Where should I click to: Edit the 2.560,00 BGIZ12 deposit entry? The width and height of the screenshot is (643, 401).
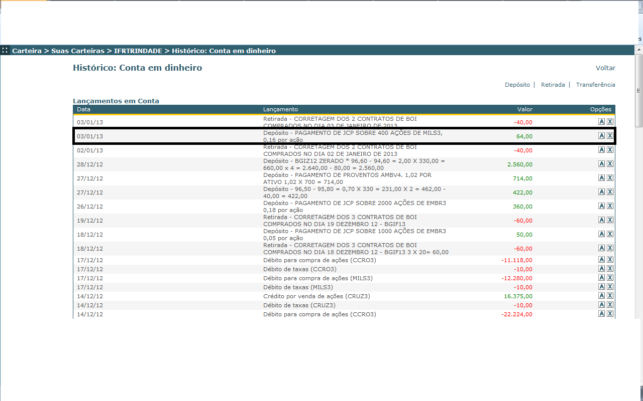coord(601,164)
